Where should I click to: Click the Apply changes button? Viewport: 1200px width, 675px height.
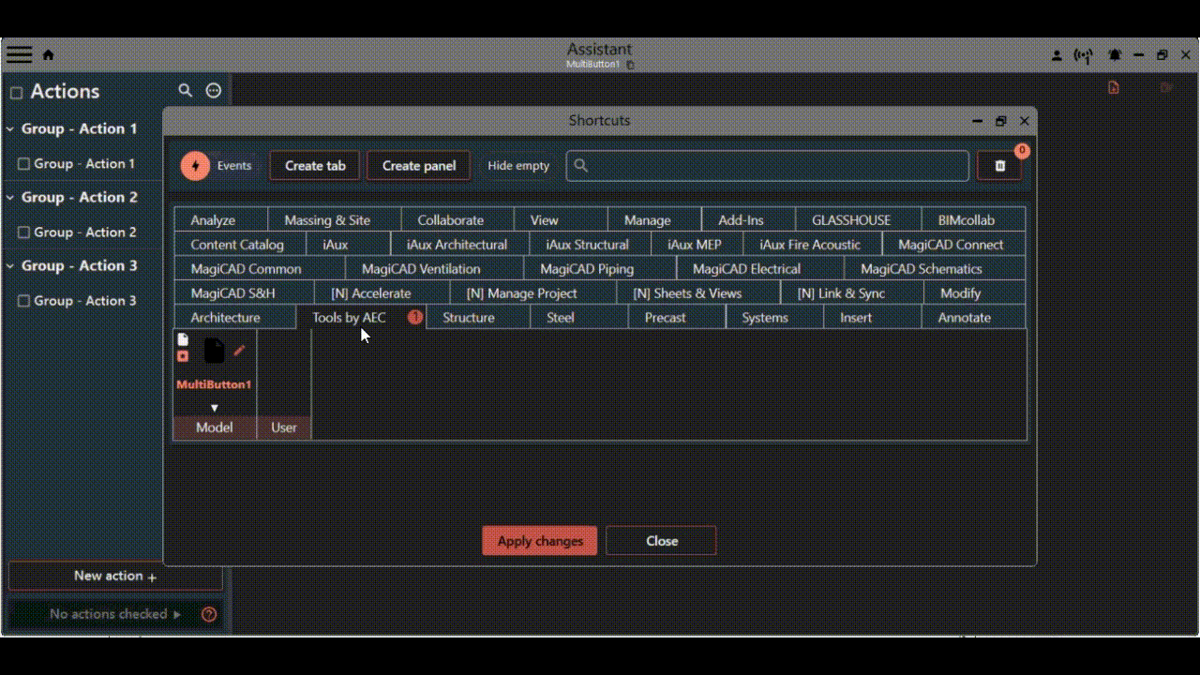point(539,541)
